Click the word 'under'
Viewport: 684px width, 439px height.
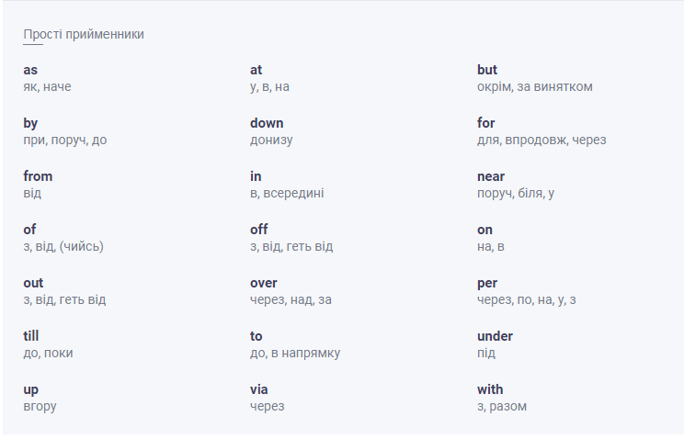pos(495,336)
